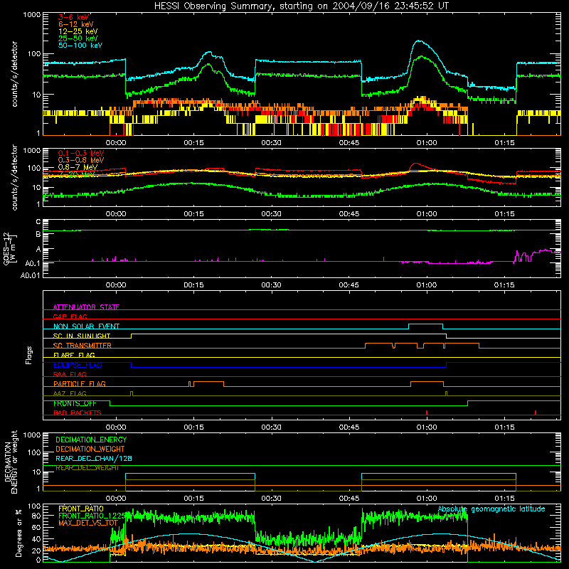This screenshot has width=569, height=569.
Task: Click the 0.8-7 MeV legend label
Action: [x=78, y=167]
